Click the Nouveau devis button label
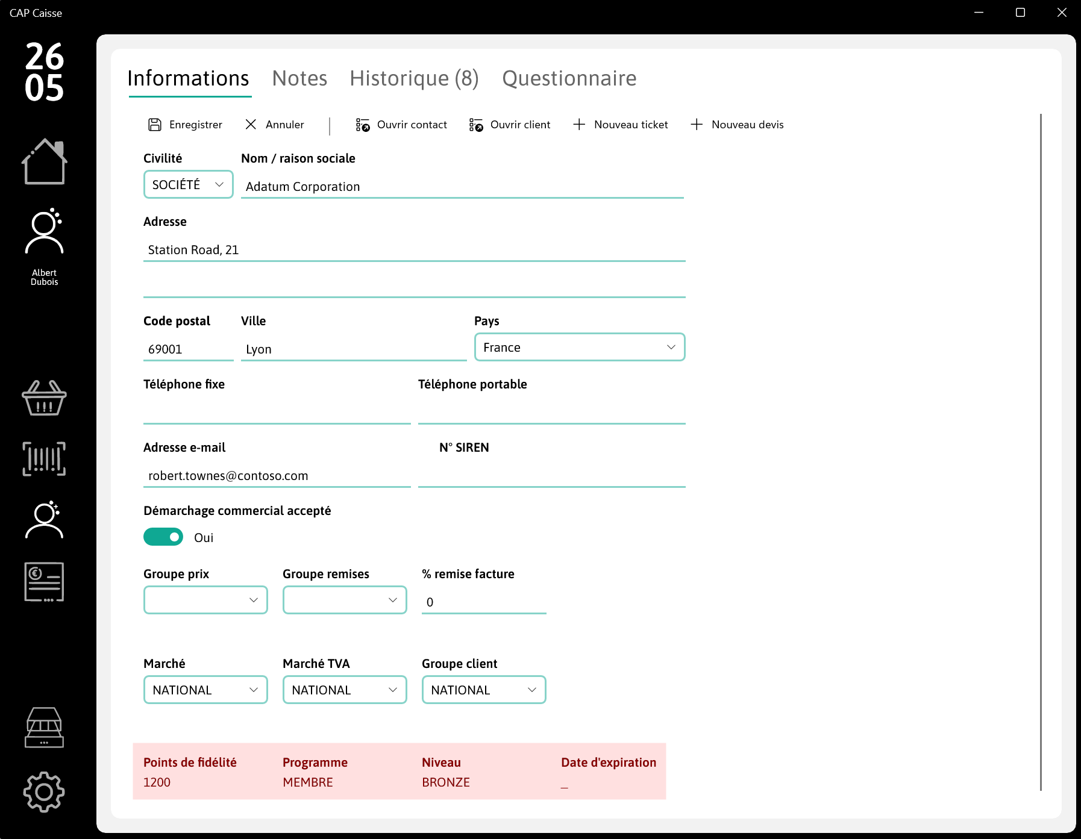This screenshot has width=1081, height=839. [748, 125]
